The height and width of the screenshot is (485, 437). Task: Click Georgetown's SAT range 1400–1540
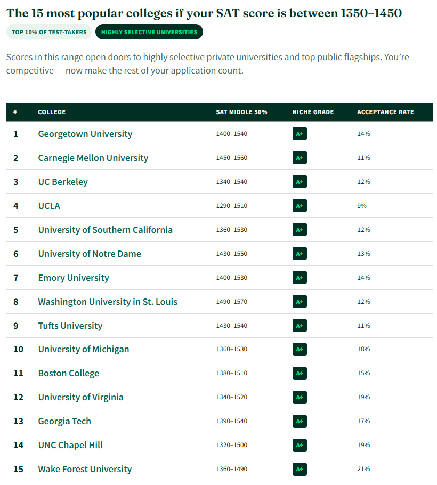coord(232,134)
